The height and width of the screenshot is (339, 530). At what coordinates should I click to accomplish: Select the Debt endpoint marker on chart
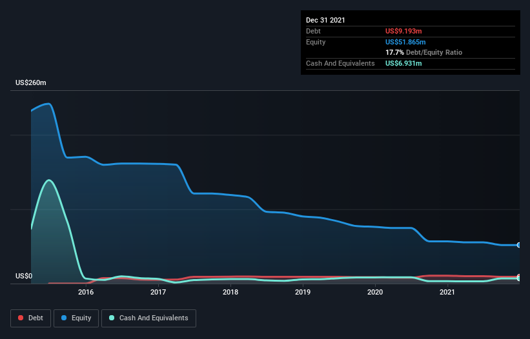[519, 276]
